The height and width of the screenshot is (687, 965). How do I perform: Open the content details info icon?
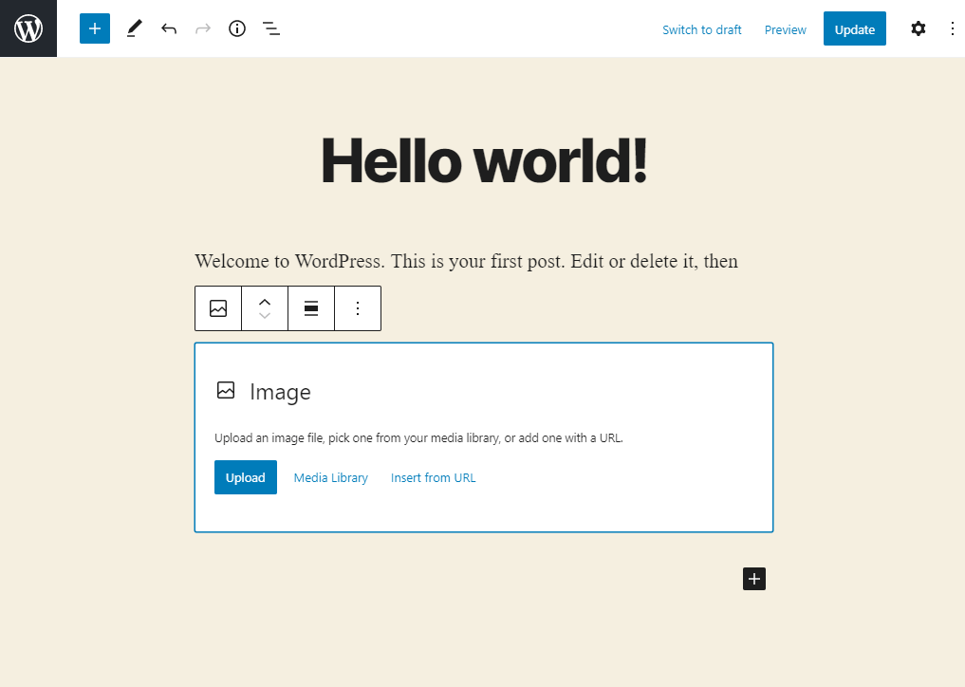pyautogui.click(x=237, y=28)
